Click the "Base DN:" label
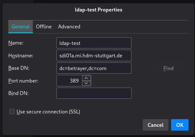The image size is (195, 137). (19, 68)
